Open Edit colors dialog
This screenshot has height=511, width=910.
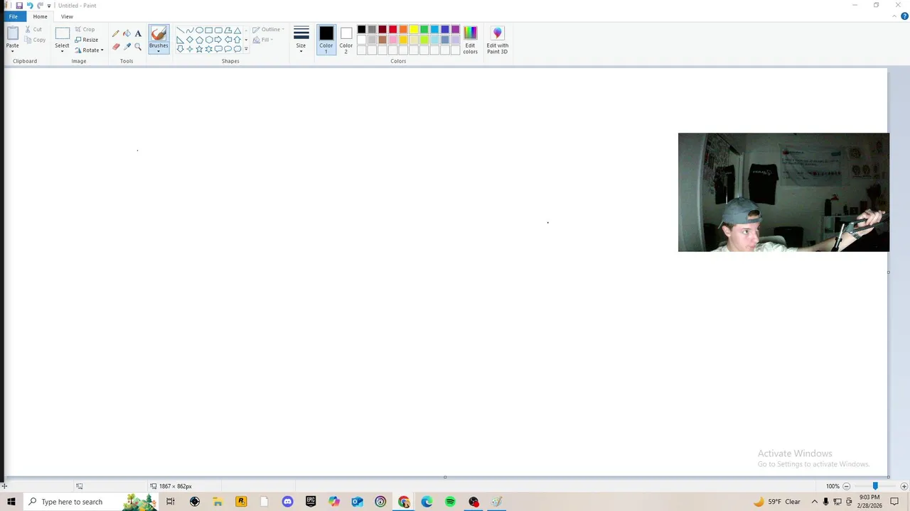pos(470,40)
